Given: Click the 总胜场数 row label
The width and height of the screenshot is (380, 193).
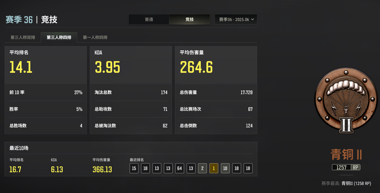Looking at the screenshot, I should tap(18, 126).
